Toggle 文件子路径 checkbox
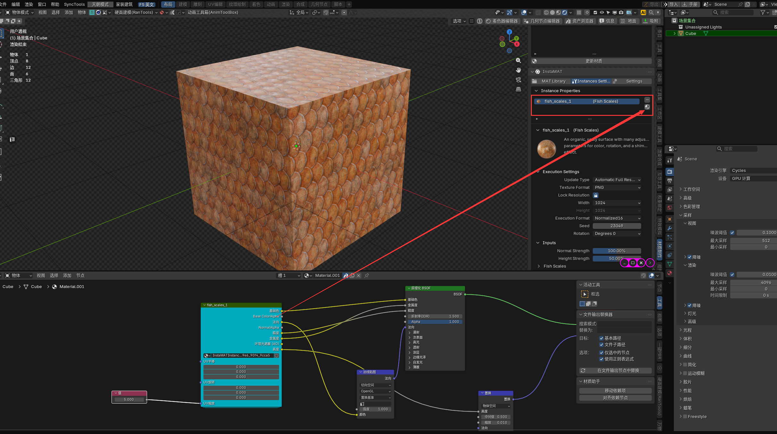 click(601, 345)
